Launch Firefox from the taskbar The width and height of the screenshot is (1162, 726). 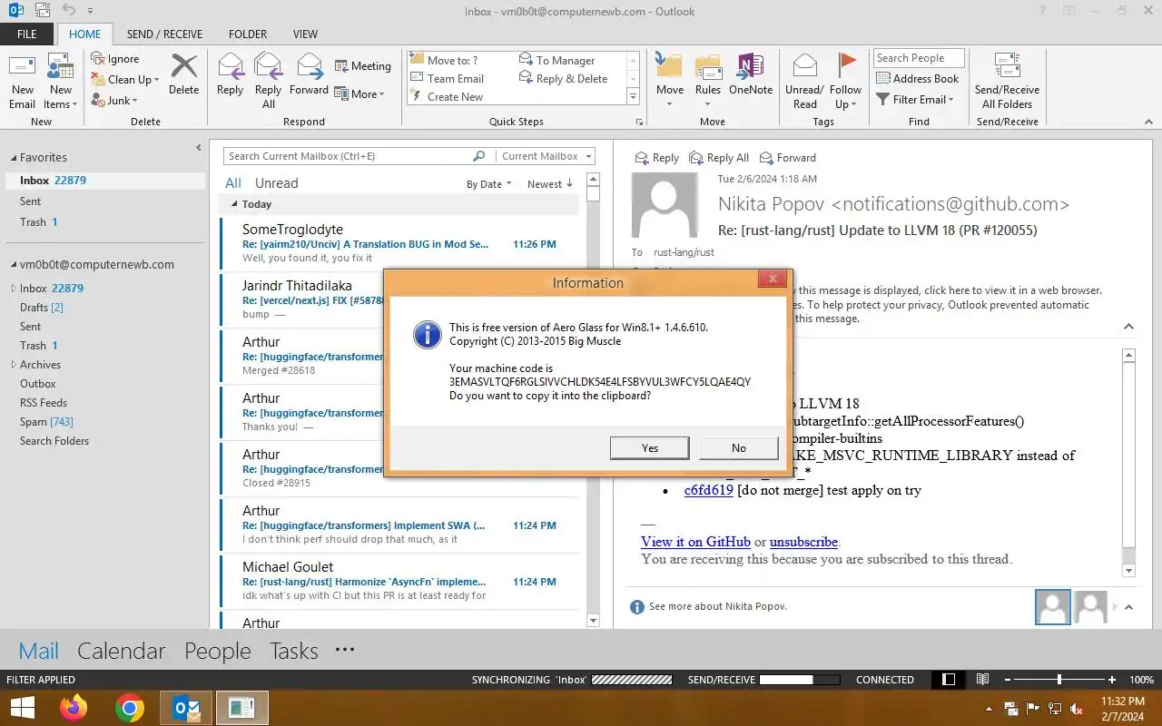point(74,708)
